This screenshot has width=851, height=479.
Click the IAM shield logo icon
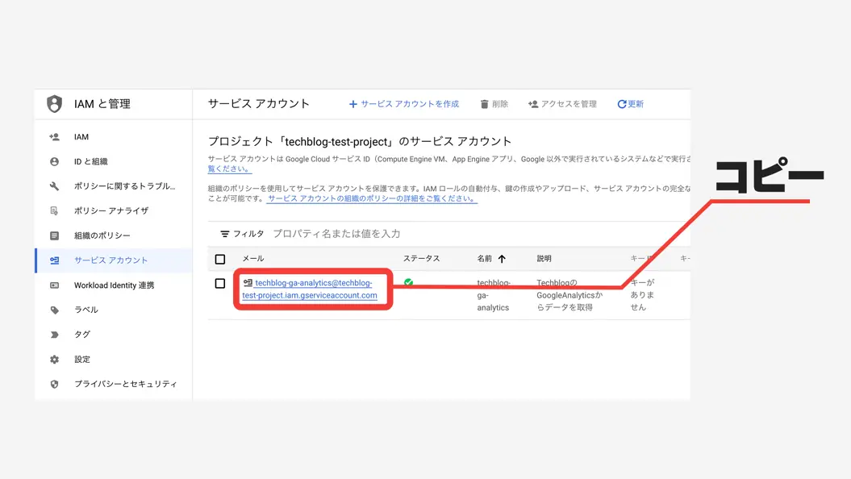(x=54, y=103)
